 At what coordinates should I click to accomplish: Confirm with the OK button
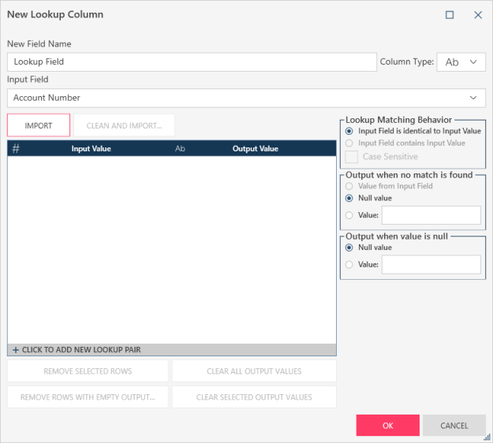pos(387,426)
